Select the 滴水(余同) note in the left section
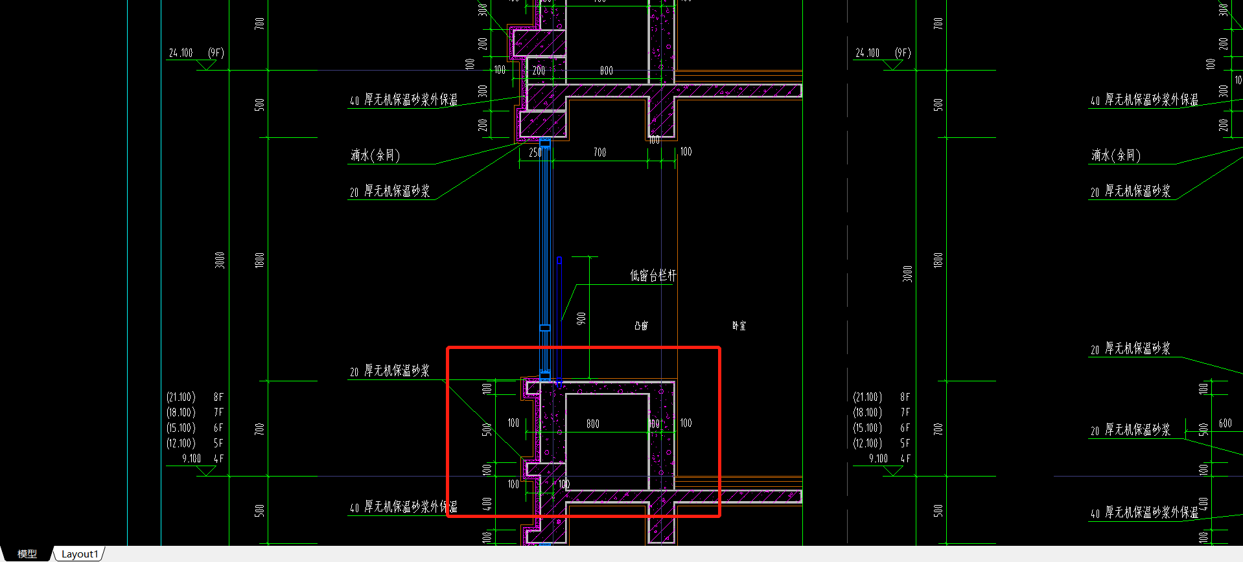 [375, 155]
